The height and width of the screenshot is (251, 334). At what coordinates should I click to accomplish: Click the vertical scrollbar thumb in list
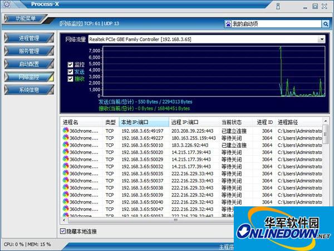[326, 134]
